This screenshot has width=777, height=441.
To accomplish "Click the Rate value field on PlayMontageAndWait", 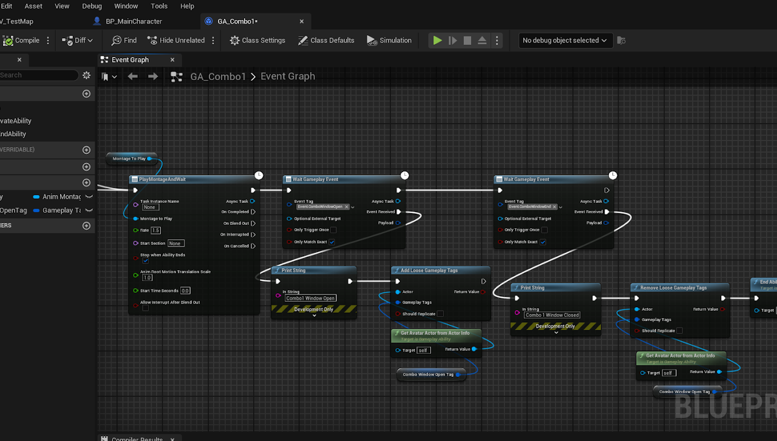I will pyautogui.click(x=155, y=230).
